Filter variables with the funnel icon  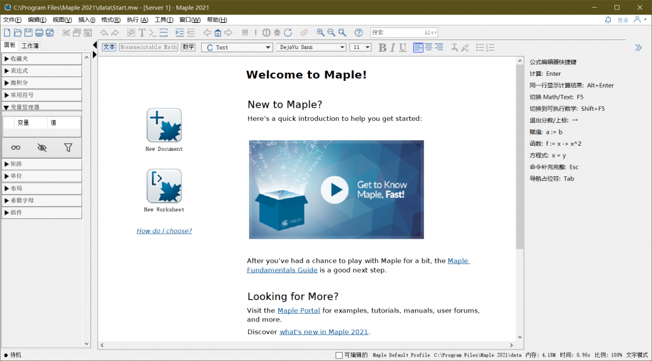click(68, 148)
